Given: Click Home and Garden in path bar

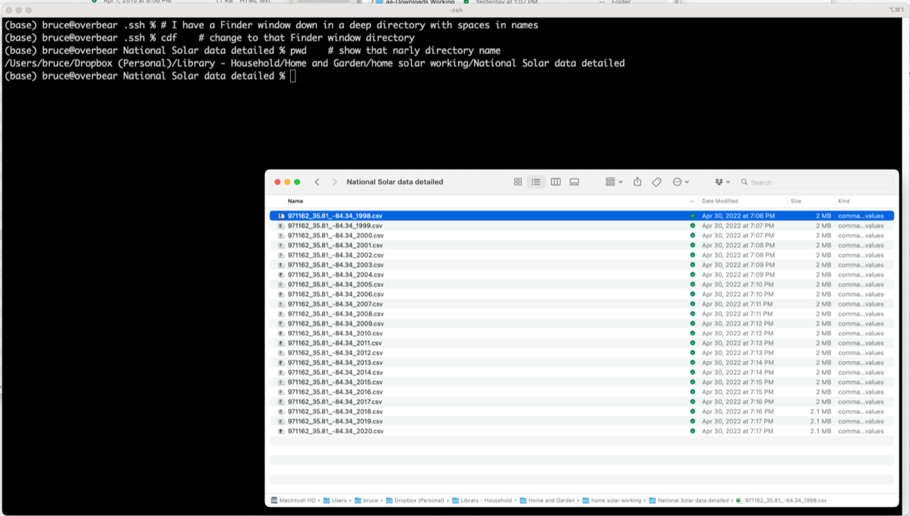Looking at the screenshot, I should click(551, 501).
